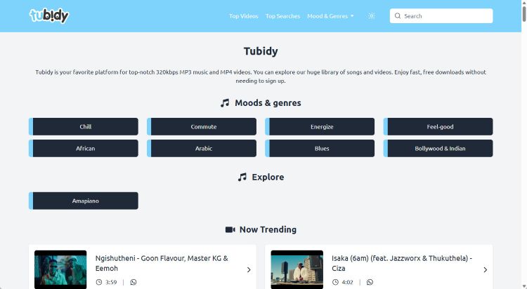The height and width of the screenshot is (289, 527).
Task: Share Isaka (6am) song via WhatsApp icon
Action: click(370, 282)
